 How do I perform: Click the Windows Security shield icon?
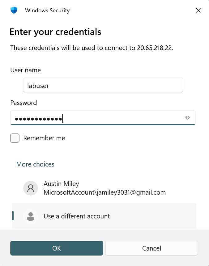click(14, 11)
